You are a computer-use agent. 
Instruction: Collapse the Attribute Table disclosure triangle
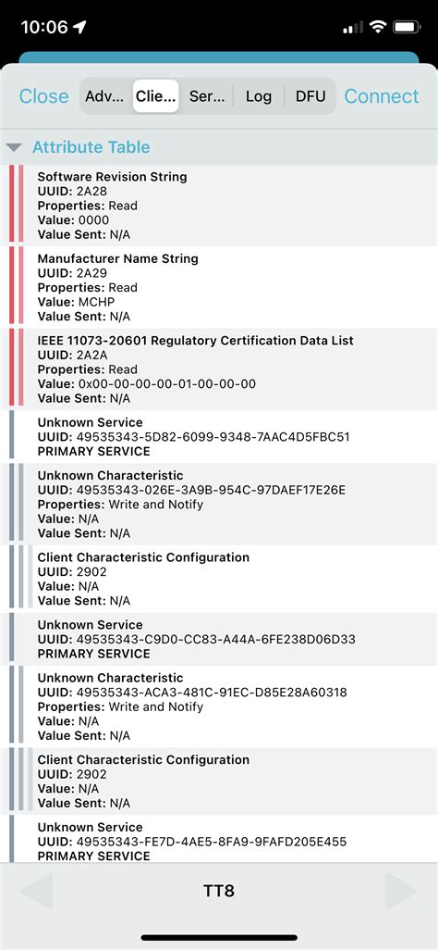15,147
